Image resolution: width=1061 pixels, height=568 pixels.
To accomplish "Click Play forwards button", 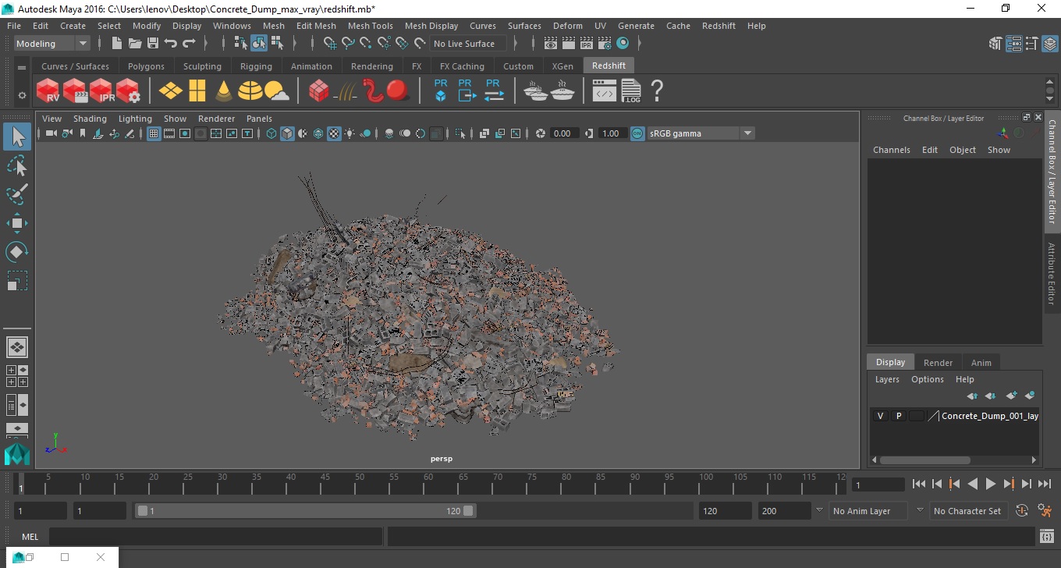I will (x=990, y=485).
